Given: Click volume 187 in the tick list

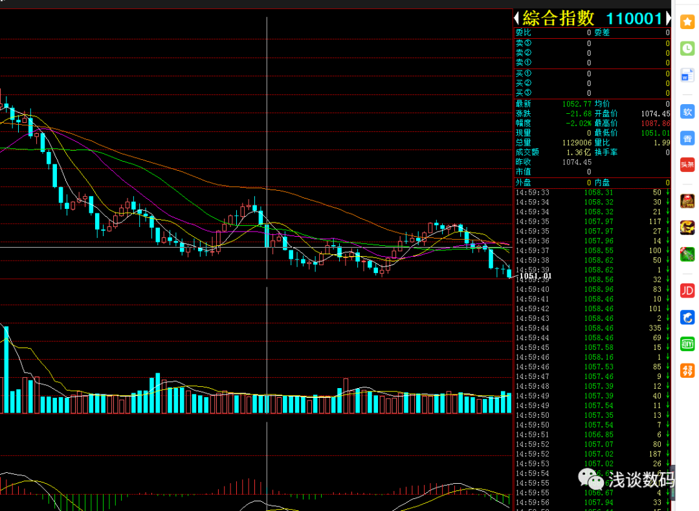Looking at the screenshot, I should (x=655, y=454).
